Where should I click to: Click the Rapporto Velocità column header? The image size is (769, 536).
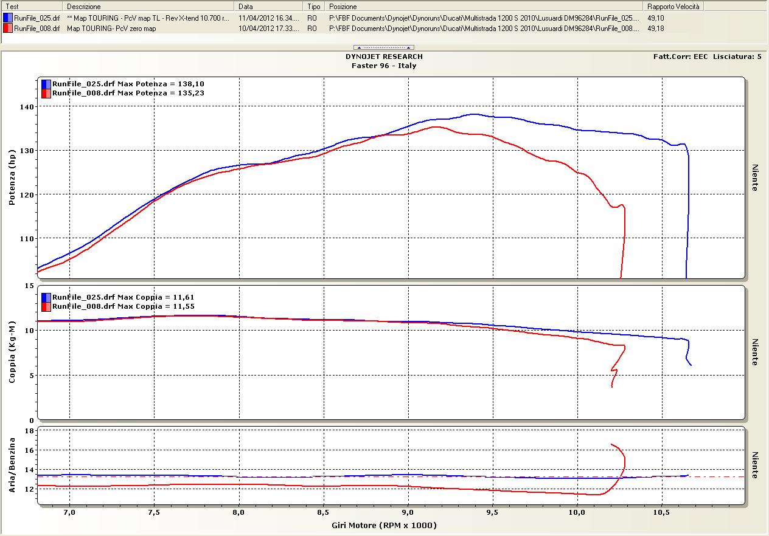pyautogui.click(x=673, y=6)
